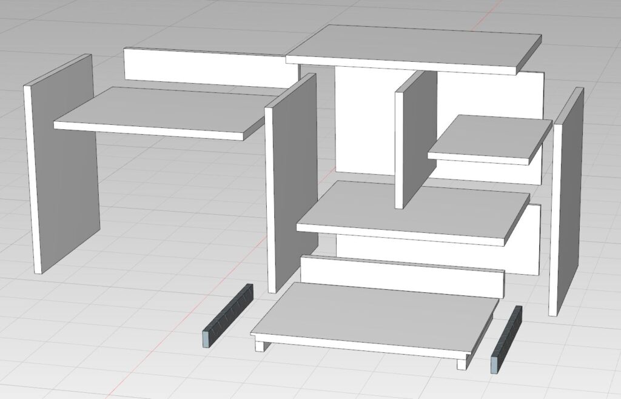
Task: Select the upright plinth board above base panel
Action: coord(400,277)
